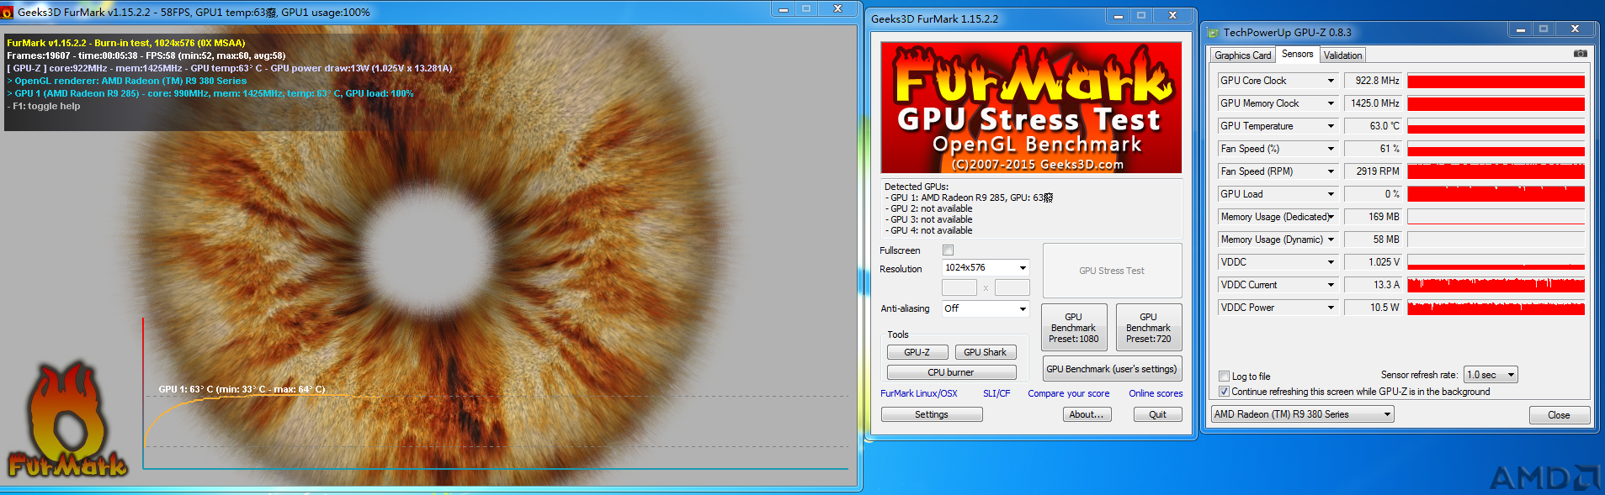Click the 63.0 °C temperature value
The height and width of the screenshot is (495, 1605).
click(1374, 126)
